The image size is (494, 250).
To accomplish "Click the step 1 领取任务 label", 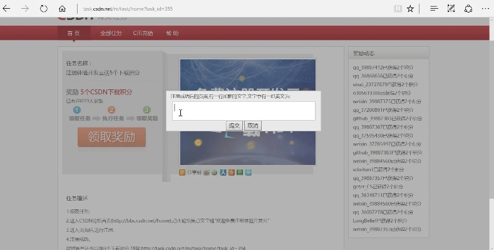I will pos(80,118).
